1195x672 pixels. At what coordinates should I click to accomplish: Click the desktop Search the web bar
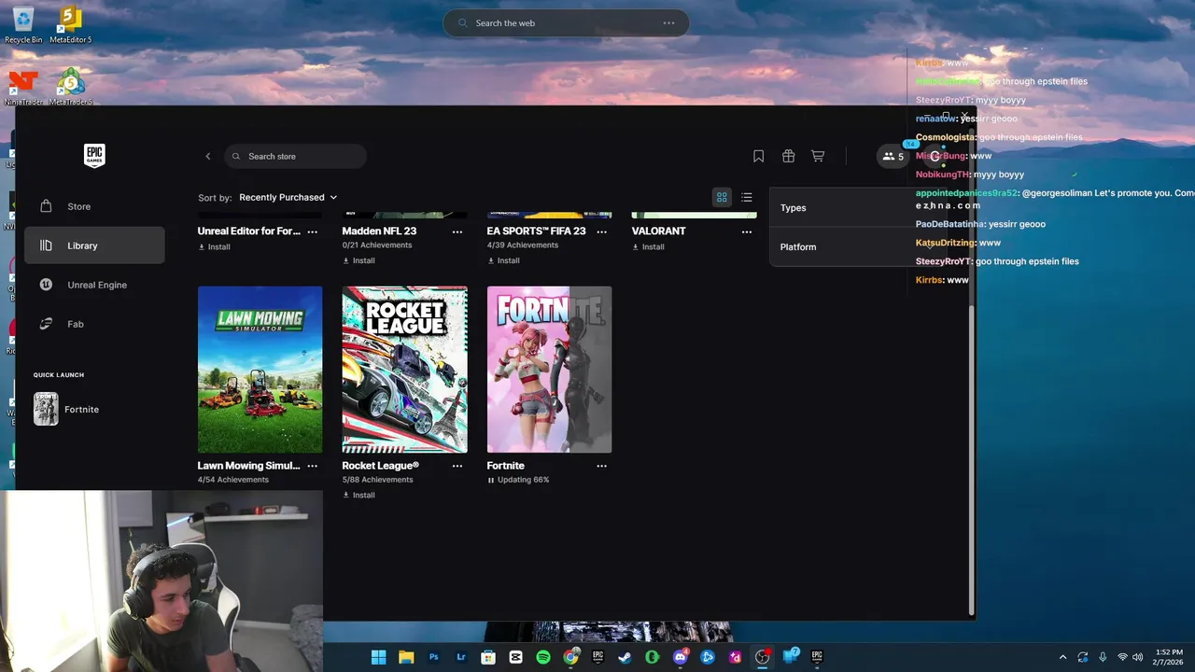pos(566,23)
